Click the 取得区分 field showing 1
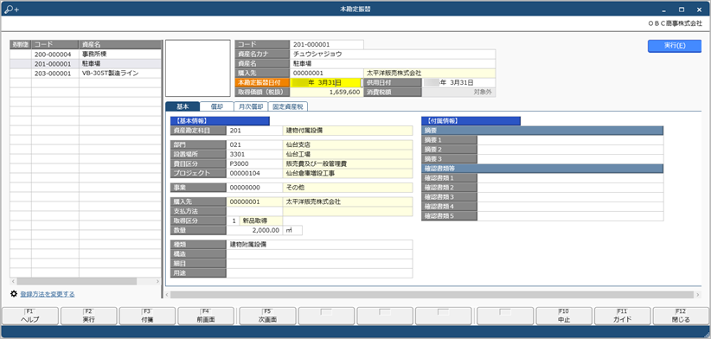Image resolution: width=711 pixels, height=339 pixels. [x=233, y=221]
